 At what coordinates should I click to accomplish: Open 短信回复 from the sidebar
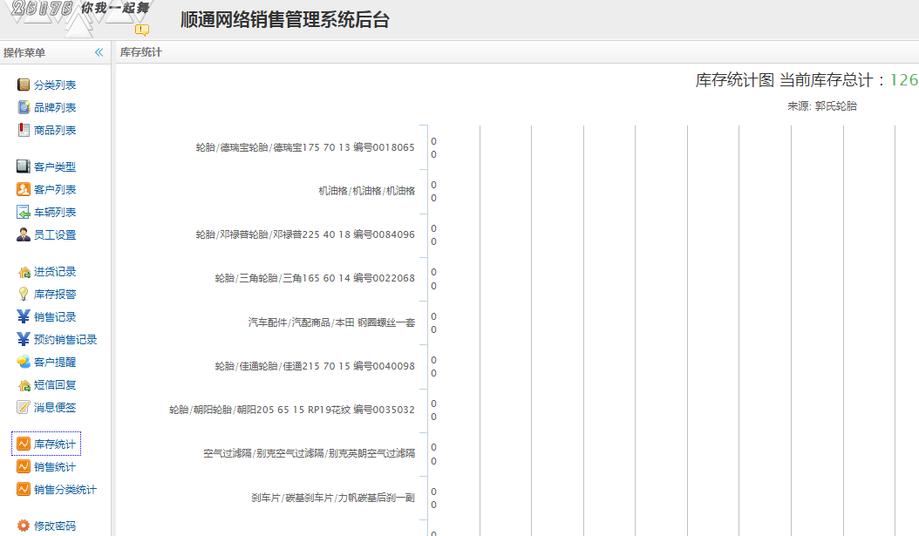pyautogui.click(x=54, y=385)
